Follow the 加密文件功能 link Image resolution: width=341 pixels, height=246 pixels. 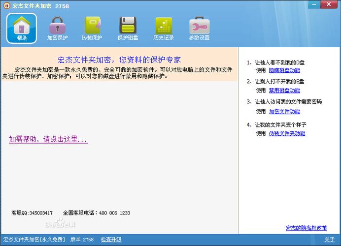coord(284,111)
